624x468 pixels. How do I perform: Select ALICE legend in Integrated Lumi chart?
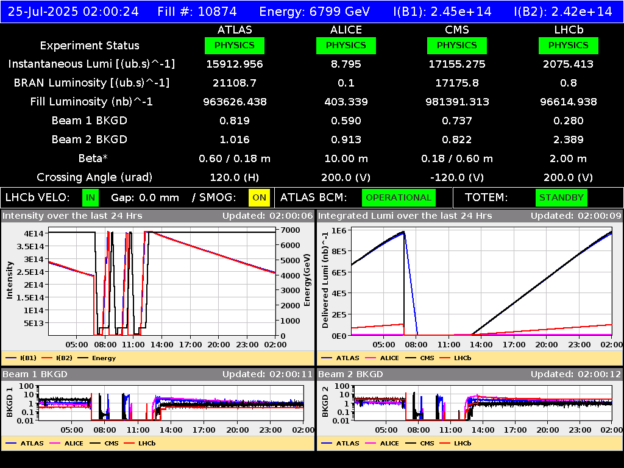coord(382,358)
